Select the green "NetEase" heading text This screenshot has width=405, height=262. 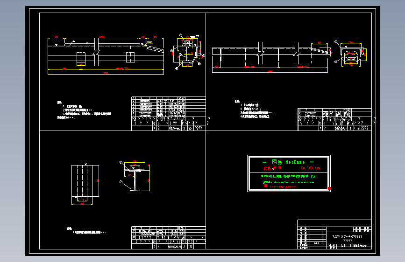[295, 162]
